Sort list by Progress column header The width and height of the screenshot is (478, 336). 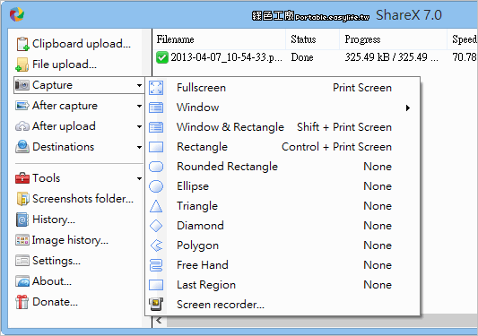click(393, 39)
